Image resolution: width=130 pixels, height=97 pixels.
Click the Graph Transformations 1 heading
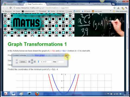click(37, 44)
